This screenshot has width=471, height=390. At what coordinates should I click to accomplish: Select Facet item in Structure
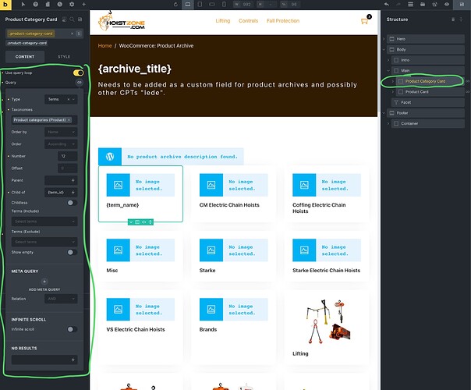pos(428,102)
